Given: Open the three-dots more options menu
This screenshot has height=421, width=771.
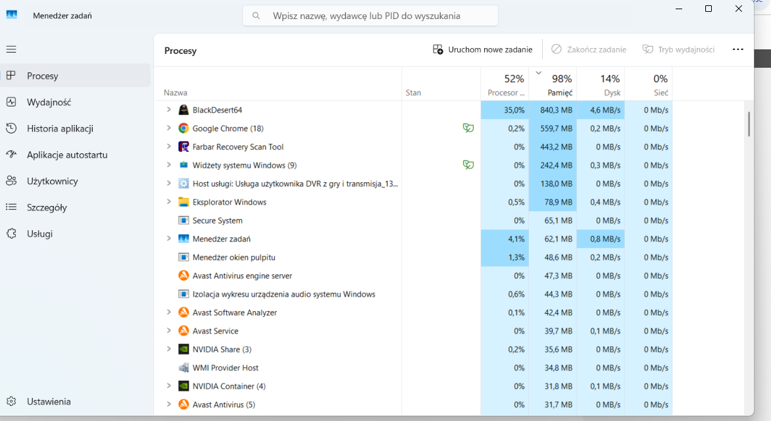Looking at the screenshot, I should pos(737,49).
